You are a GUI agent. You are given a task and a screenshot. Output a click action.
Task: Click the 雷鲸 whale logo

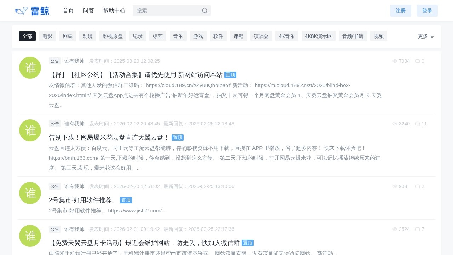(32, 11)
